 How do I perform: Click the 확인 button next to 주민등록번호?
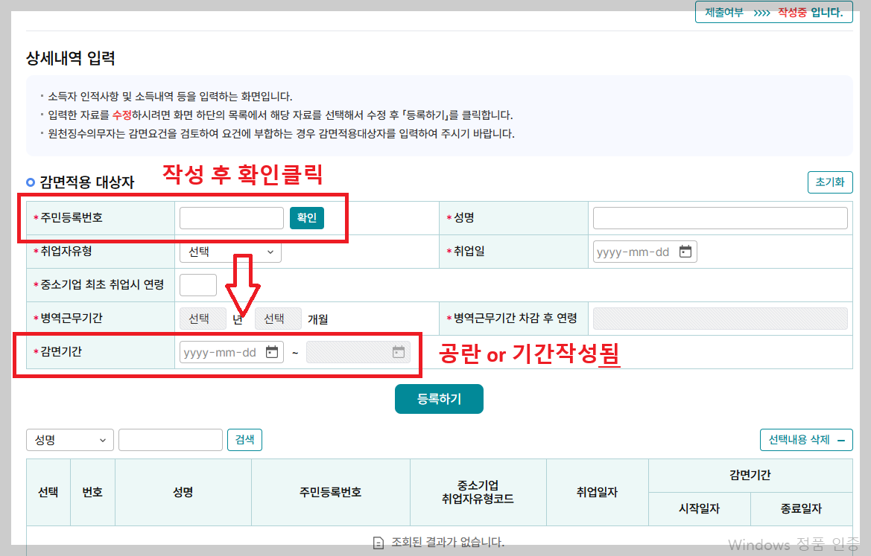tap(306, 217)
